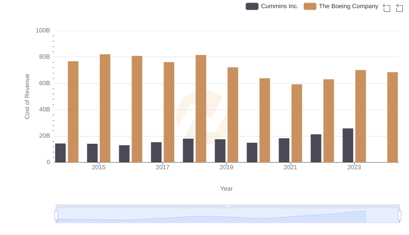409x235 pixels.
Task: Click the zoom reset icon
Action: click(x=399, y=8)
